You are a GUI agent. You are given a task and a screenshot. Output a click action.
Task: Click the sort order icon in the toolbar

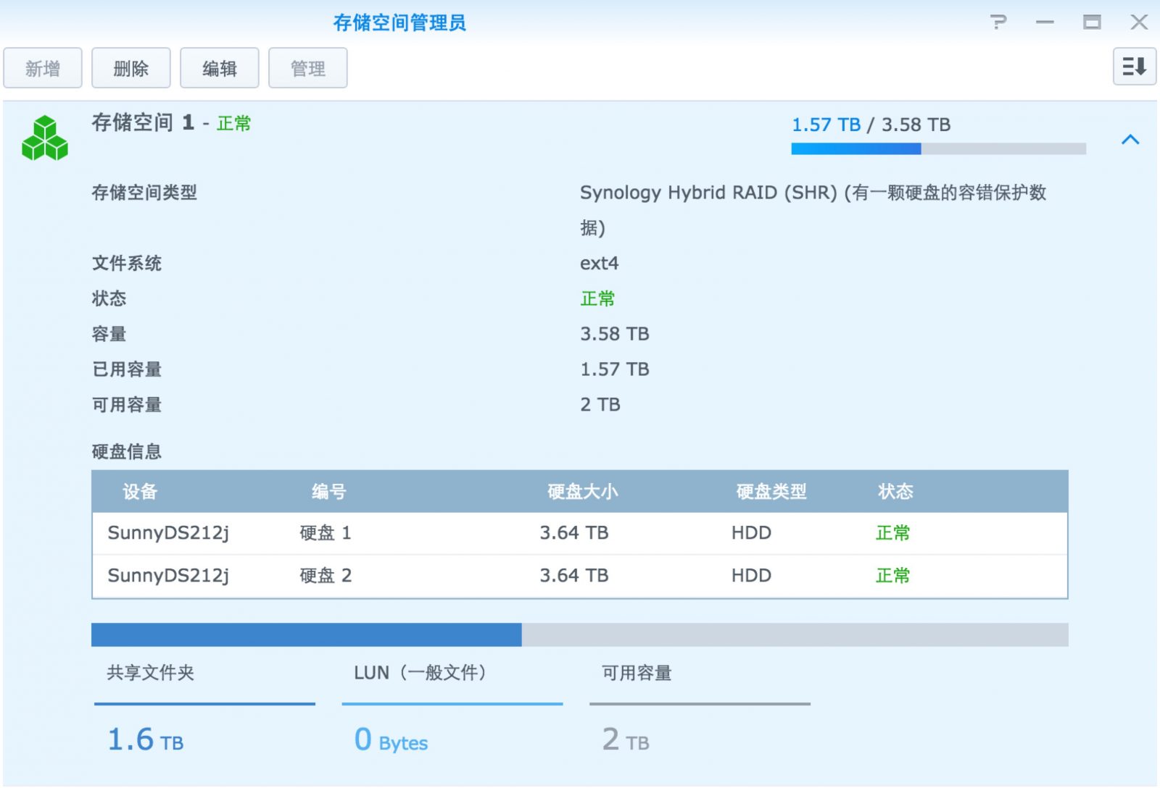click(1134, 67)
